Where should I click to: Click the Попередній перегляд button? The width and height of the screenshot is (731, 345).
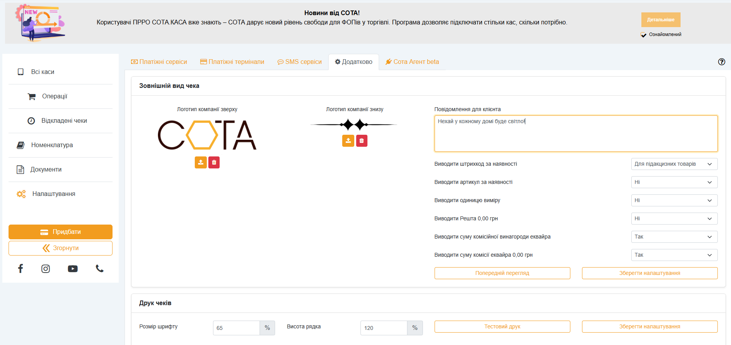point(502,273)
